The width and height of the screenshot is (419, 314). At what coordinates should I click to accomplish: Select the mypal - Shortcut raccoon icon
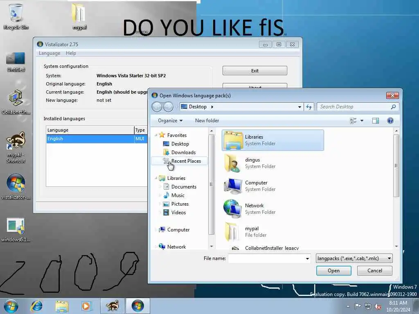coord(16,147)
